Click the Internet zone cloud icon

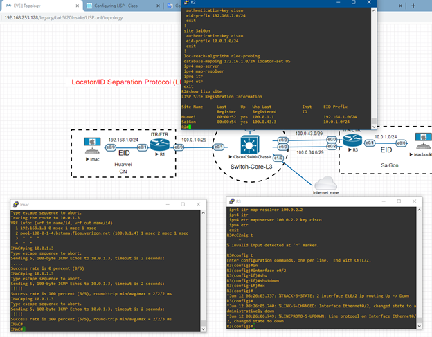pyautogui.click(x=325, y=183)
